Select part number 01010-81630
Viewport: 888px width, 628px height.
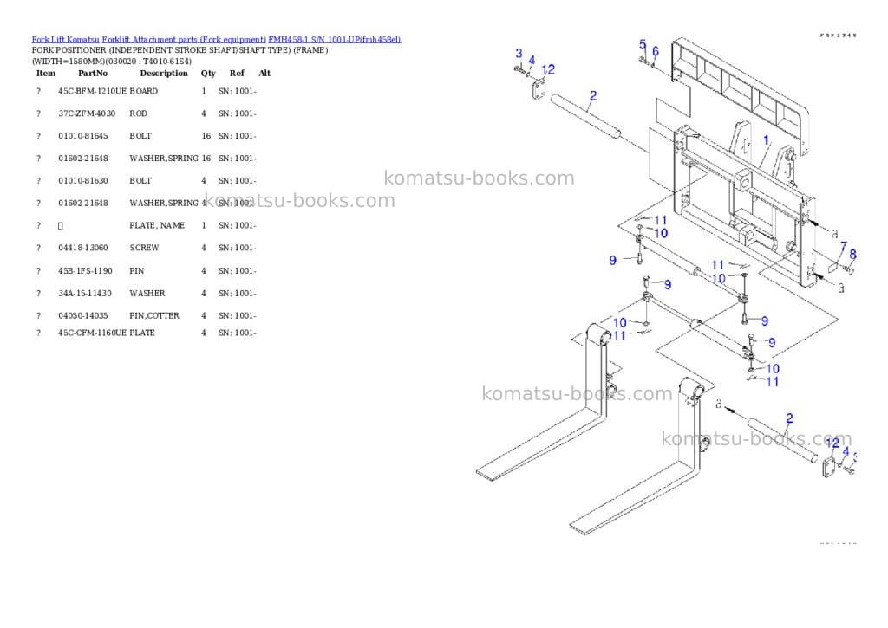(82, 181)
